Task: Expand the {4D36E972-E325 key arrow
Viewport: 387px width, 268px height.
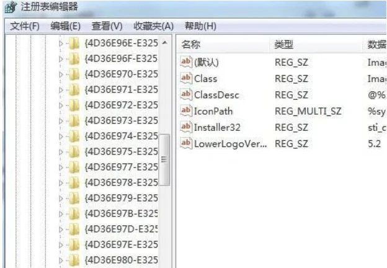Action: [x=61, y=105]
